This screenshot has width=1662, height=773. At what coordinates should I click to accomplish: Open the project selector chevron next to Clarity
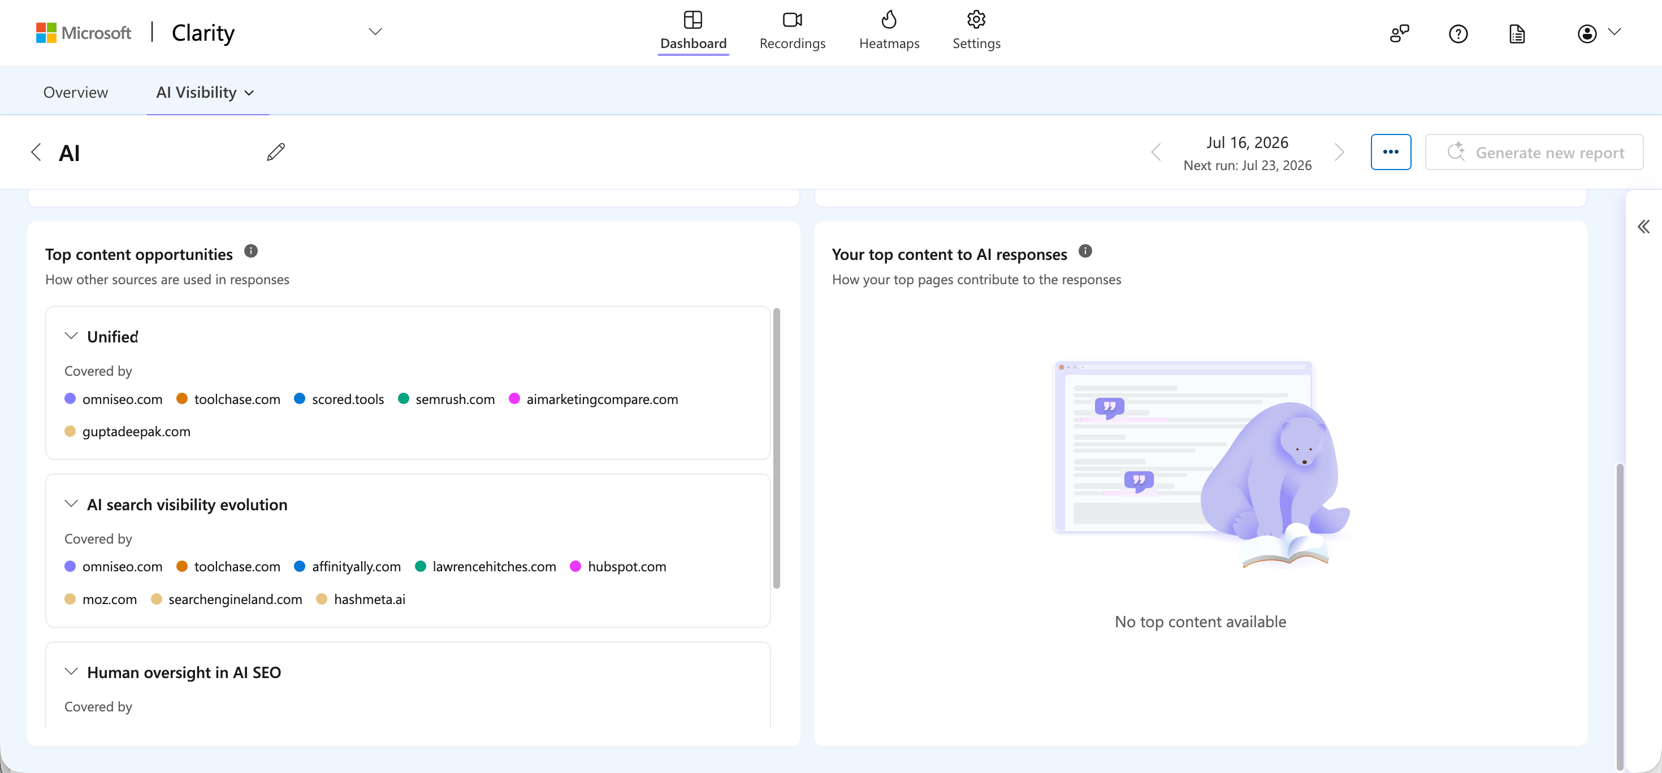point(375,32)
